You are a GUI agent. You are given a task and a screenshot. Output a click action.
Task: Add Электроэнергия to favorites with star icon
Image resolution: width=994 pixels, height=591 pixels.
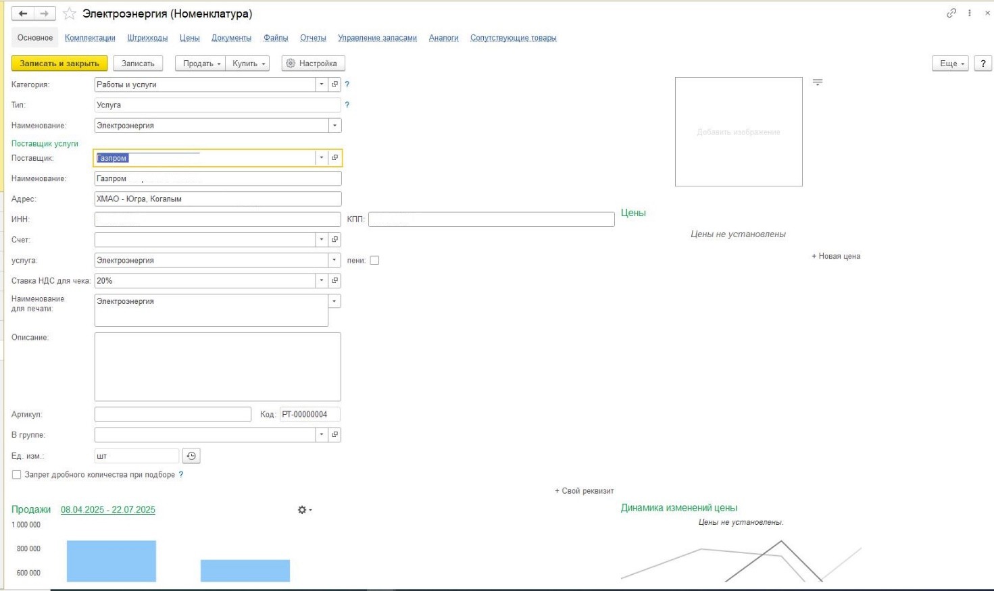coord(69,14)
